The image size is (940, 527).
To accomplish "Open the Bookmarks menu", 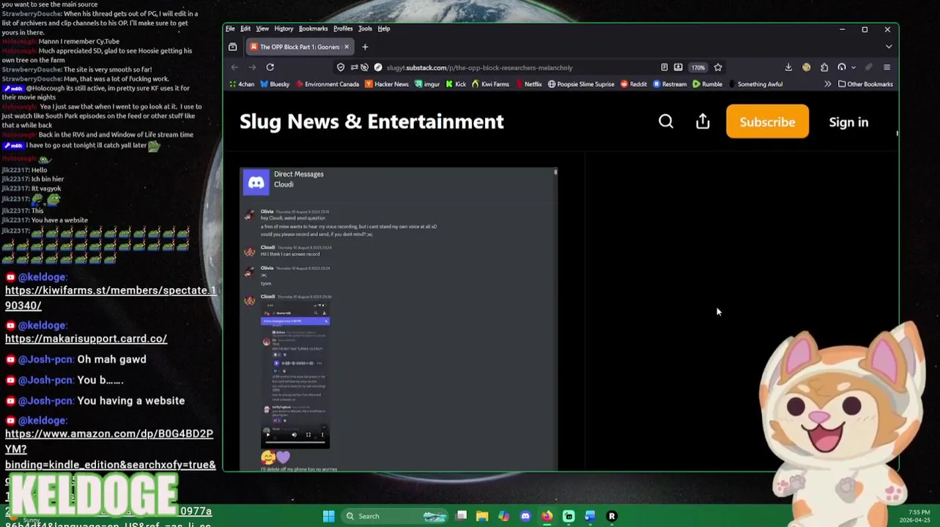I will (x=313, y=29).
